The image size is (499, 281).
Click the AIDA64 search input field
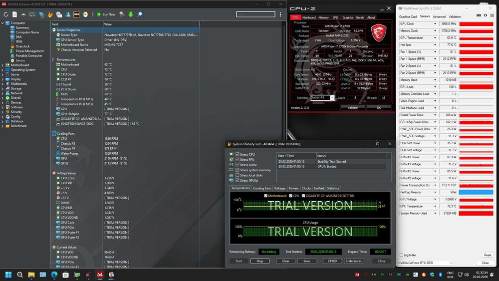255,14
